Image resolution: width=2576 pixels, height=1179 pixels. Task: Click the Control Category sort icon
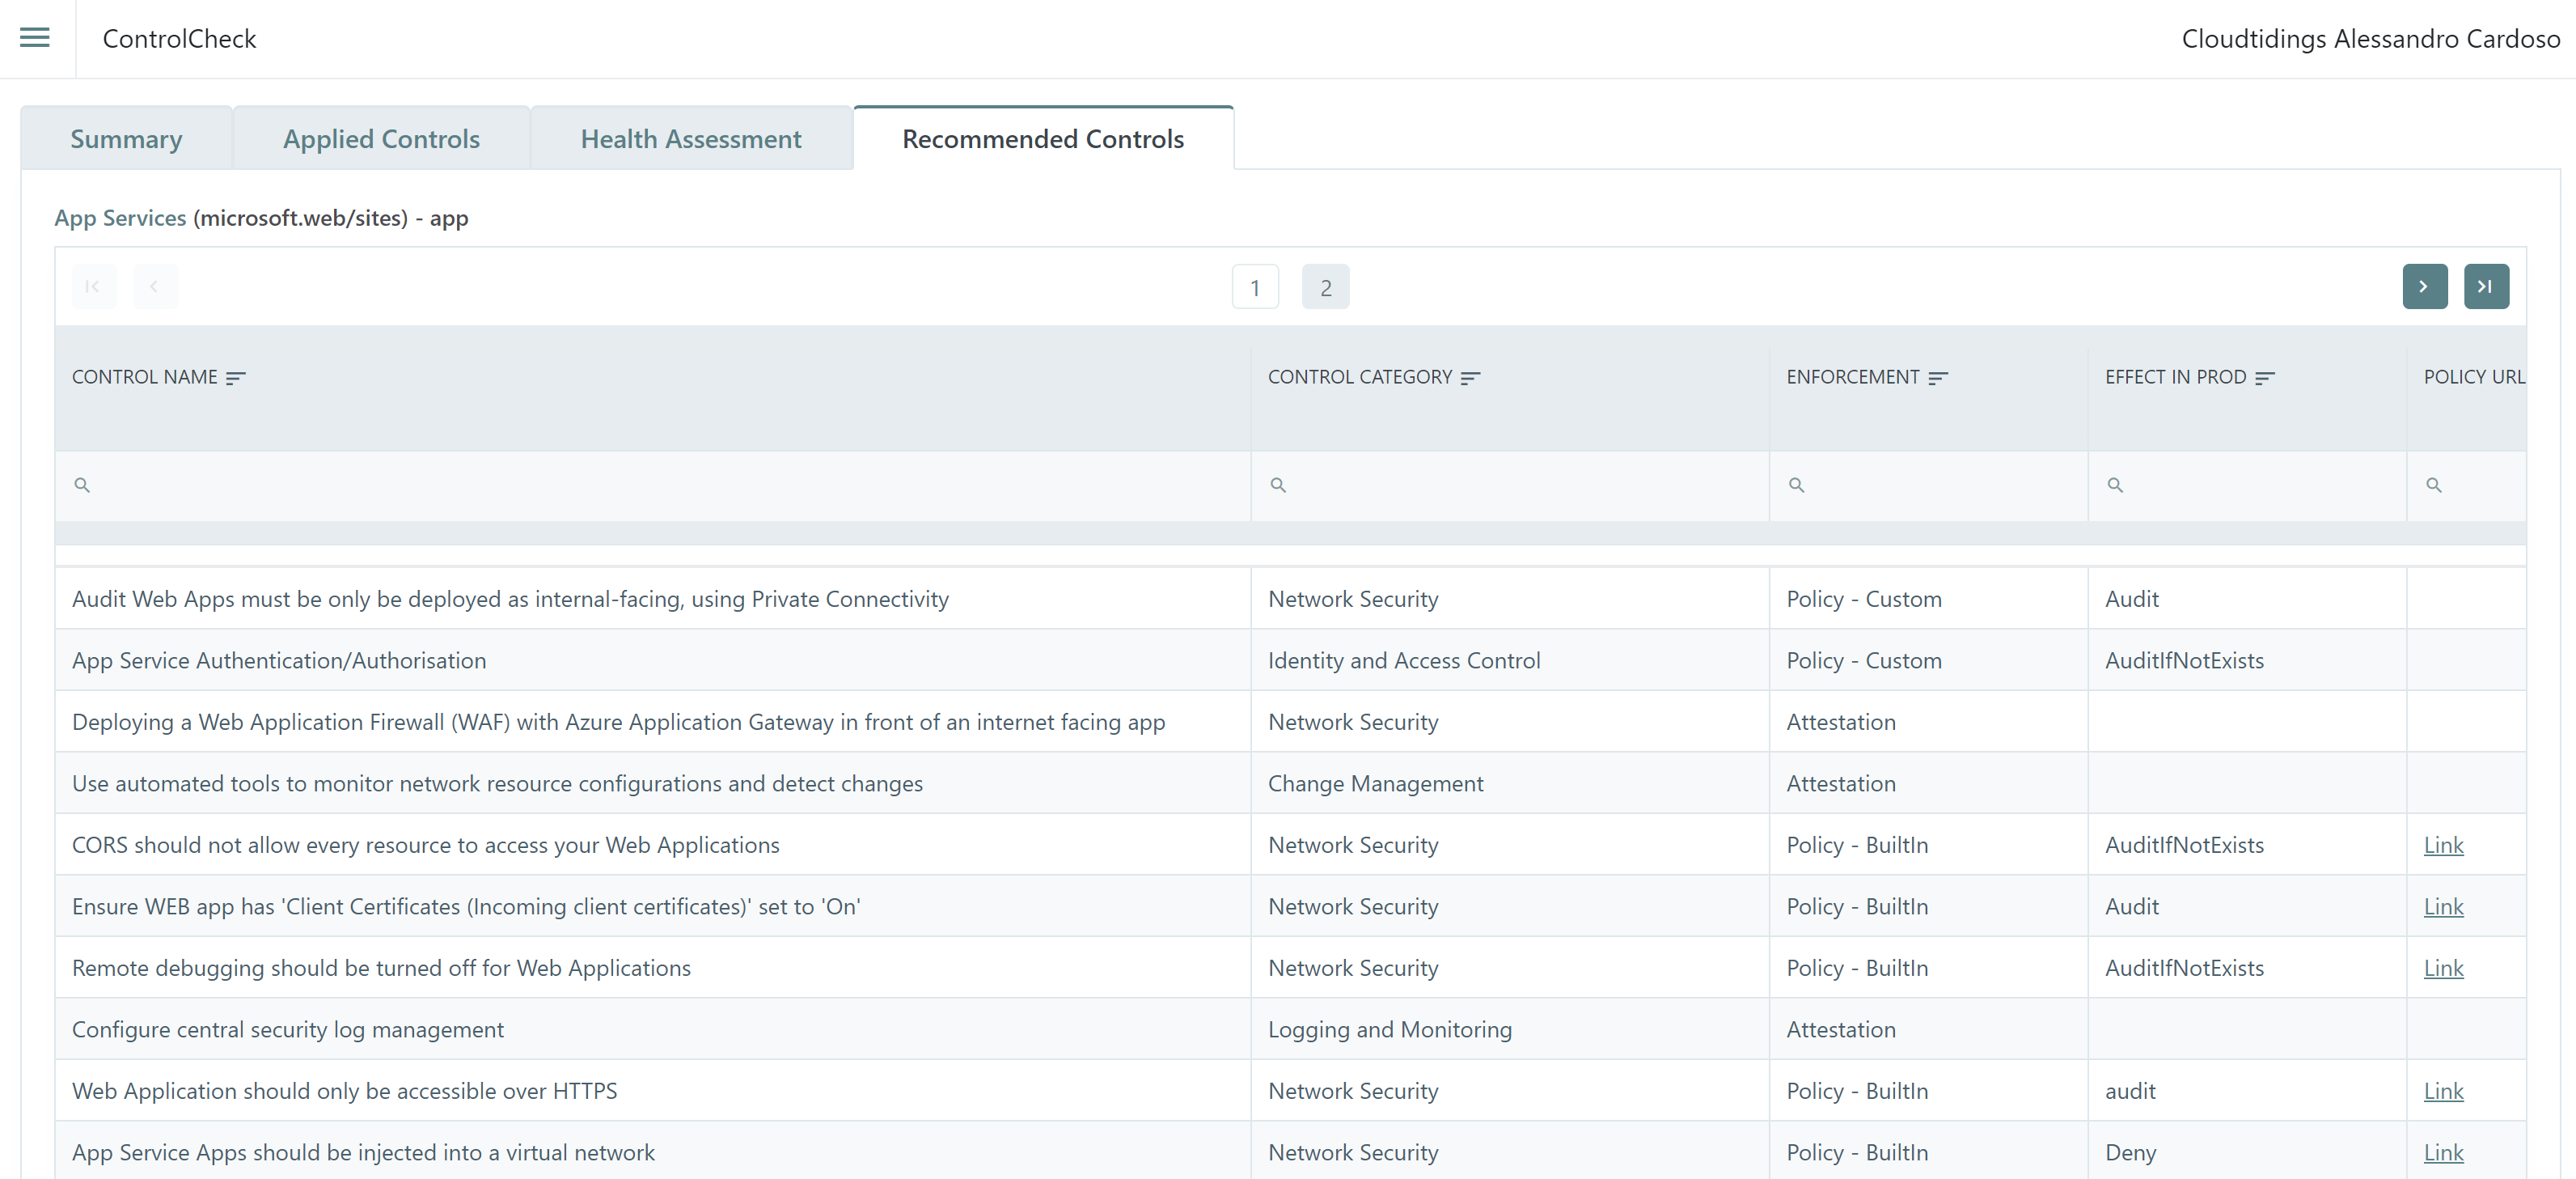tap(1469, 377)
